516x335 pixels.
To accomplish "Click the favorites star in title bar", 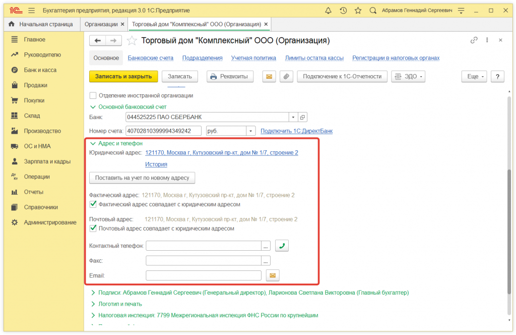I will tap(358, 10).
